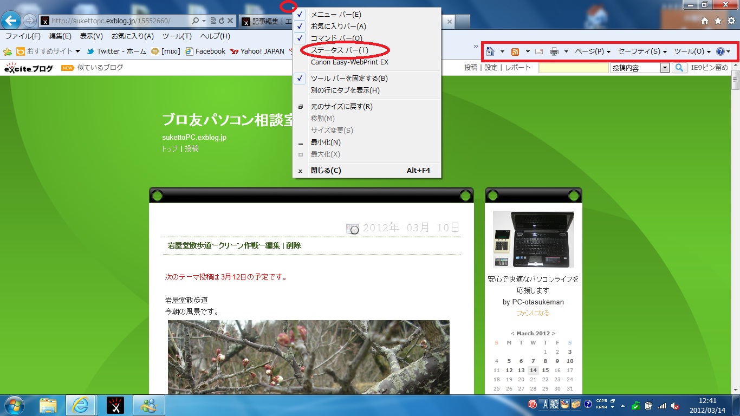Click network signal icon in tray
This screenshot has width=740, height=416.
662,405
